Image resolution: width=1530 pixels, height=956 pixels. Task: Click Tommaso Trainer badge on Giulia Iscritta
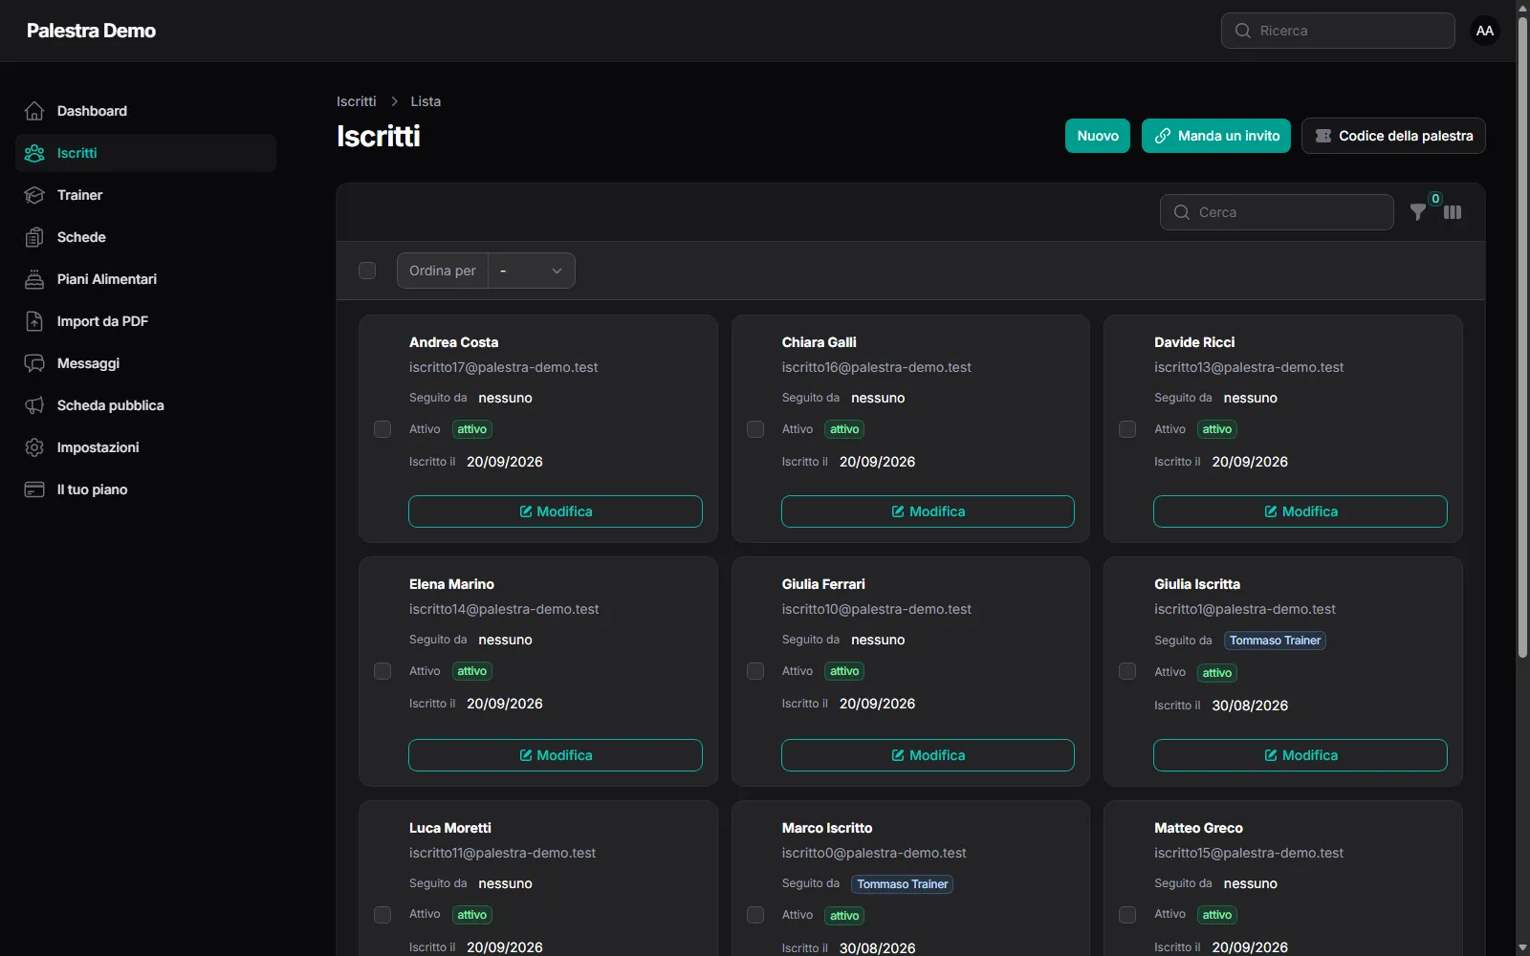tap(1275, 641)
